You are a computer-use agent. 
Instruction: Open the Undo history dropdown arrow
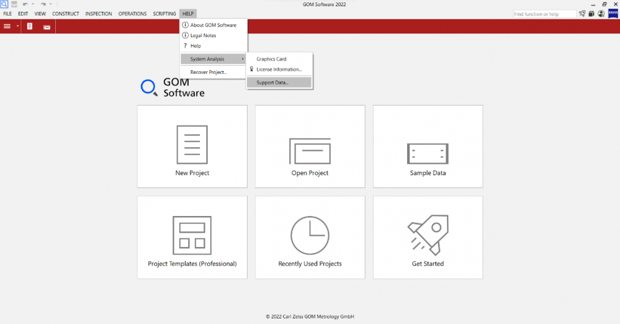click(x=33, y=4)
